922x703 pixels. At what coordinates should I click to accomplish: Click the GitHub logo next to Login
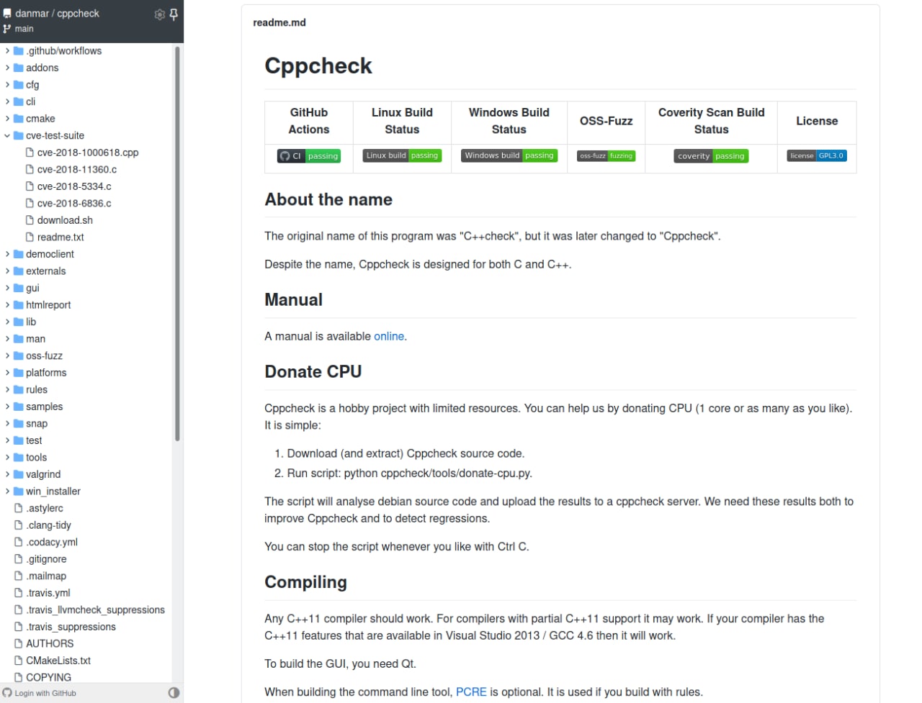(x=7, y=693)
